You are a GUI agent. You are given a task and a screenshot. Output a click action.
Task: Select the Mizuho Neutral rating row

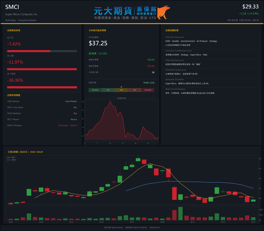click(x=42, y=119)
